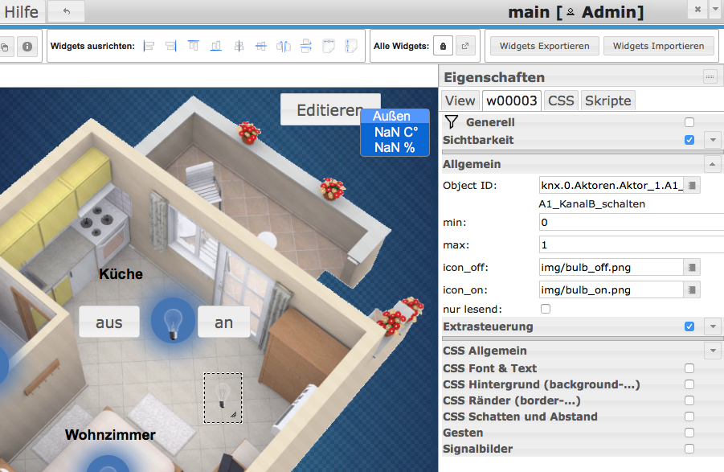Open the Object ID browse icon

692,186
